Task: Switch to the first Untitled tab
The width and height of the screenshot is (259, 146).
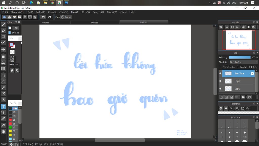Action: (x=46, y=23)
